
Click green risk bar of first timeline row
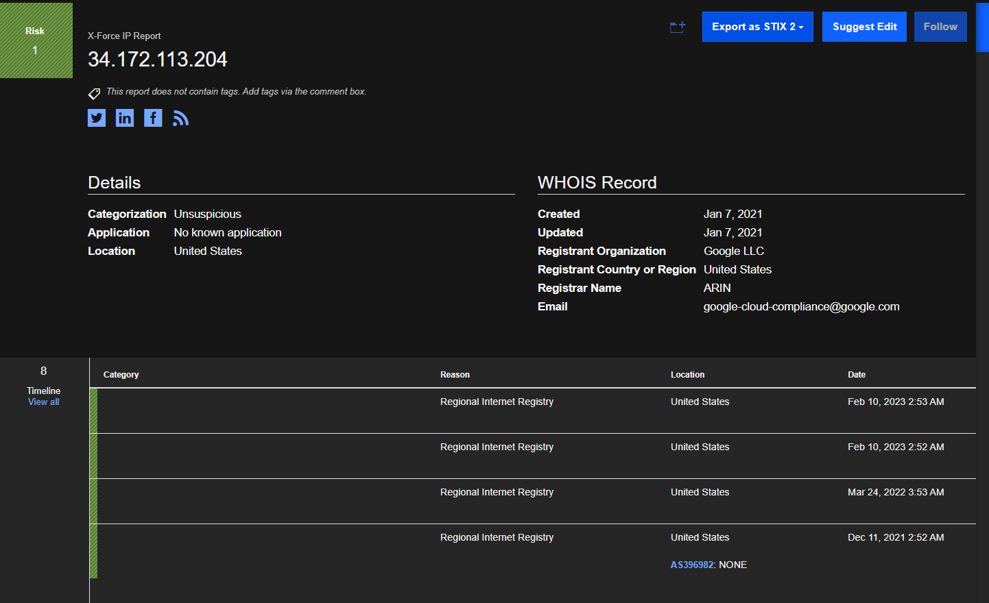pyautogui.click(x=93, y=410)
